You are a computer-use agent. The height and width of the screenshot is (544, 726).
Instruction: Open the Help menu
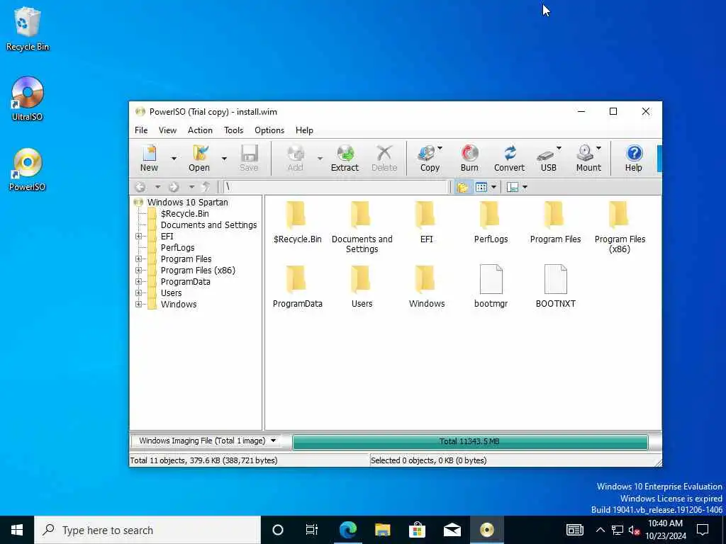(x=305, y=130)
